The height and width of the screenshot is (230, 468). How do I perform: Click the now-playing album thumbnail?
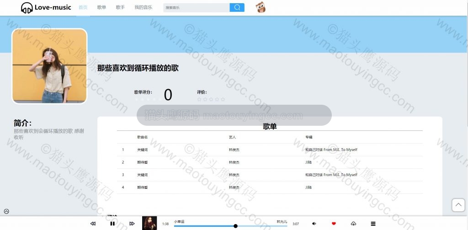149,223
